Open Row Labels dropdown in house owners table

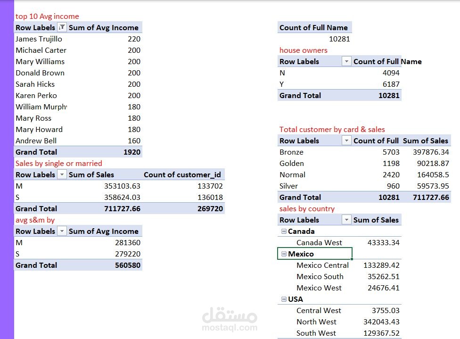point(346,61)
